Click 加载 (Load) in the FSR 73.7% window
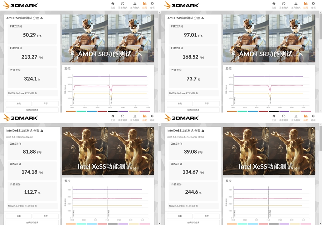This screenshot has width=322, height=225. (180, 104)
